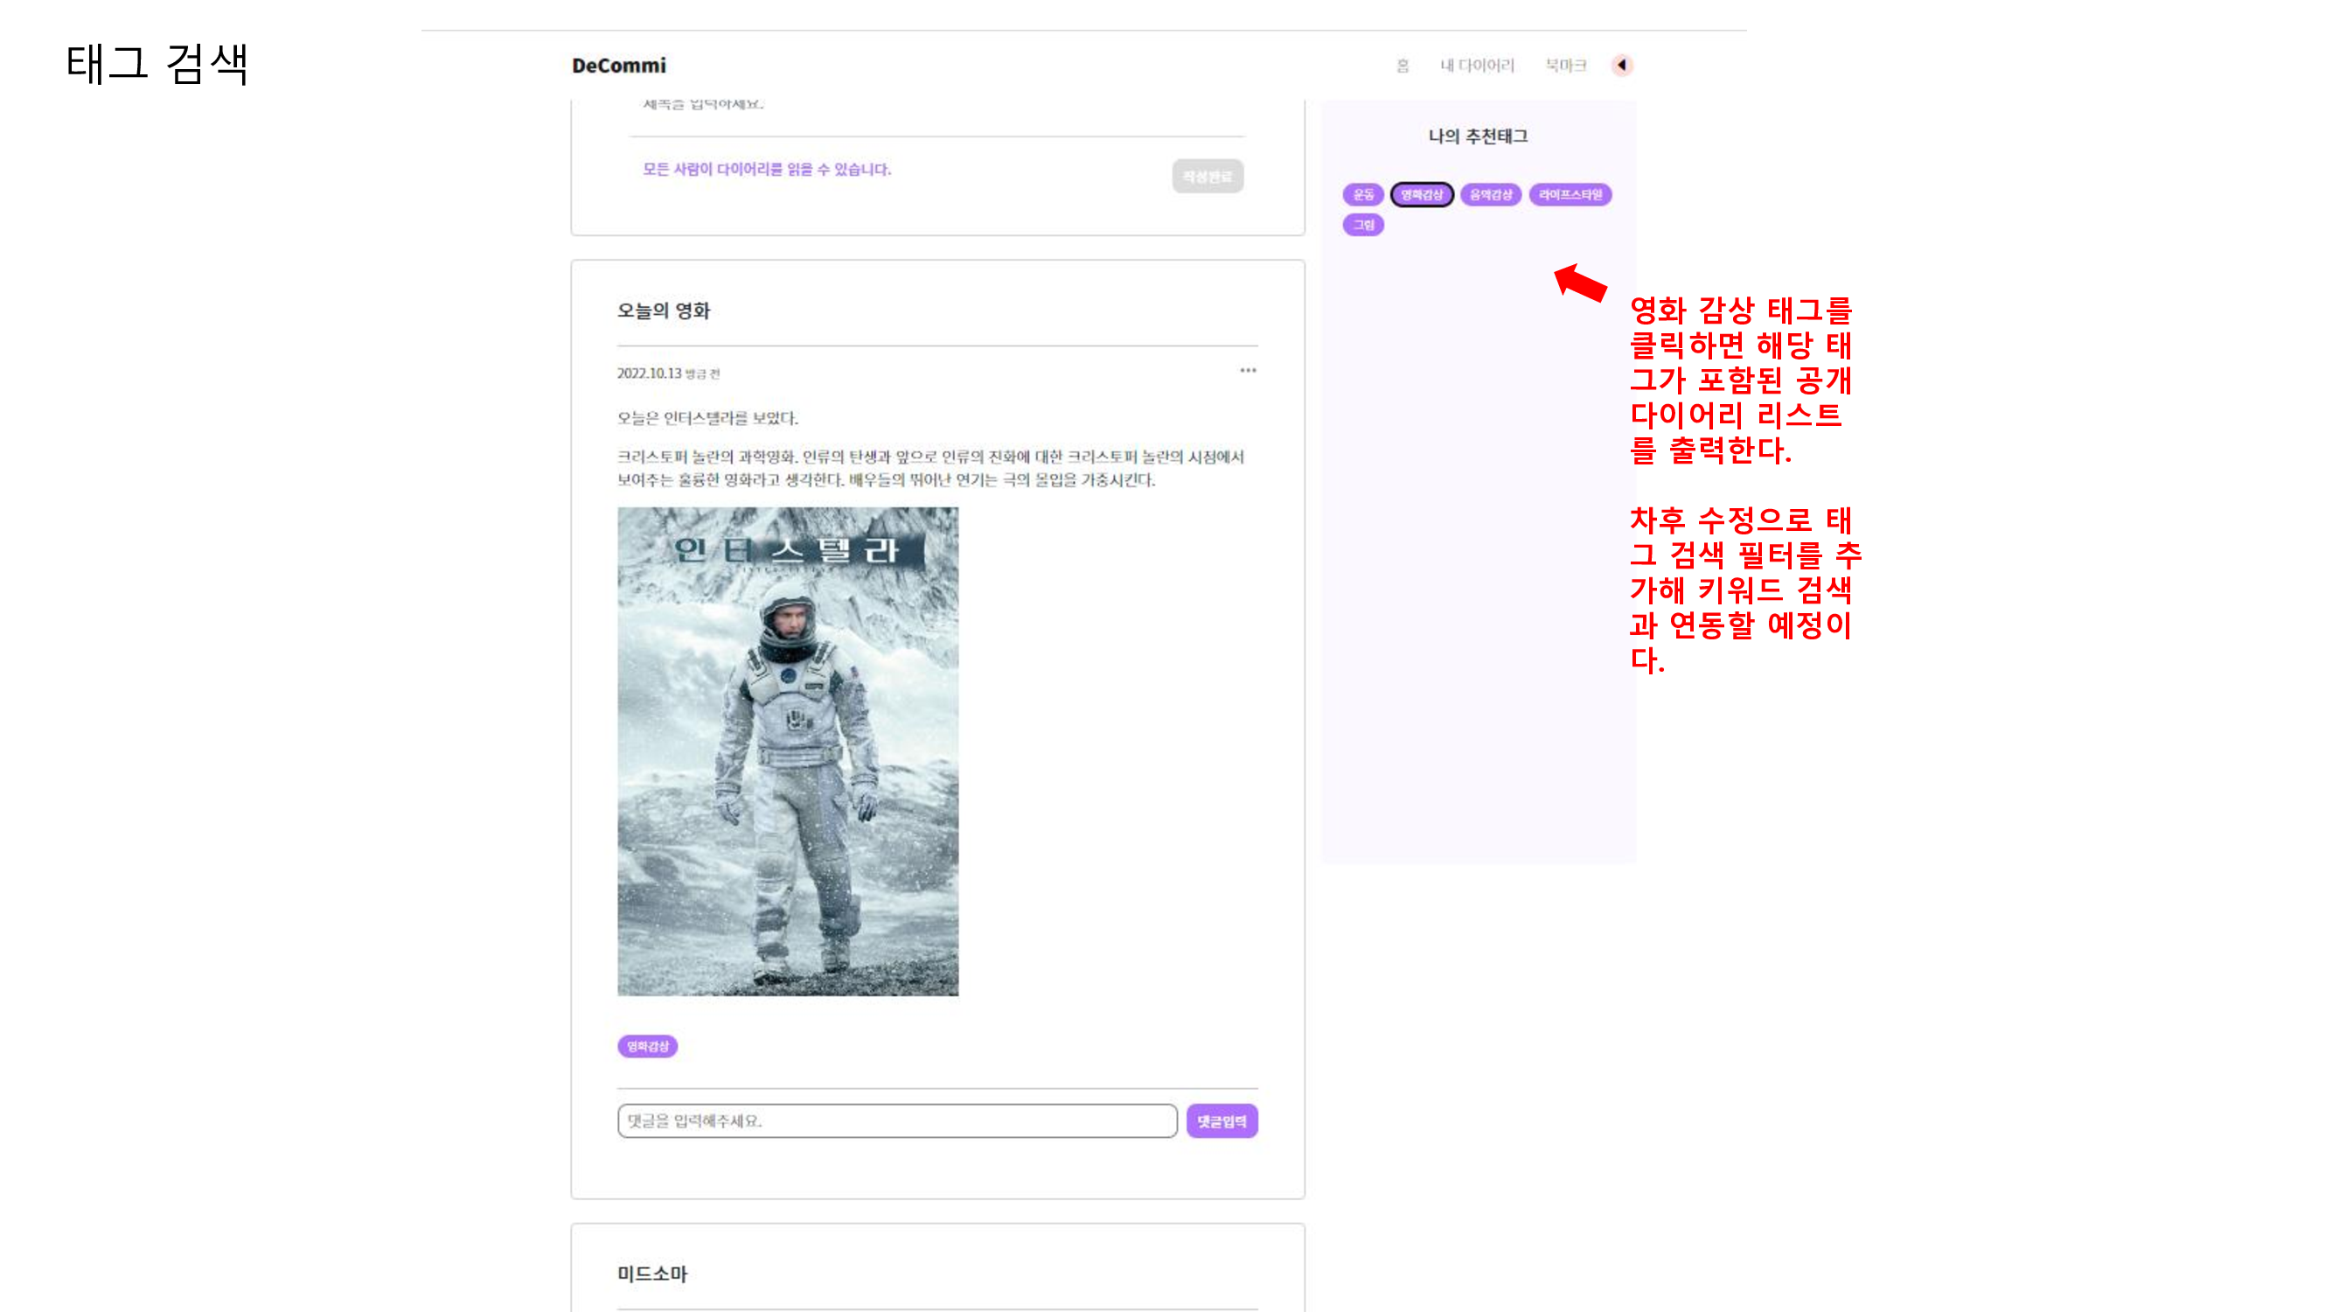Viewport: 2332px width, 1312px height.
Task: Select the 라이프스타일 recommended tag
Action: pos(1570,195)
